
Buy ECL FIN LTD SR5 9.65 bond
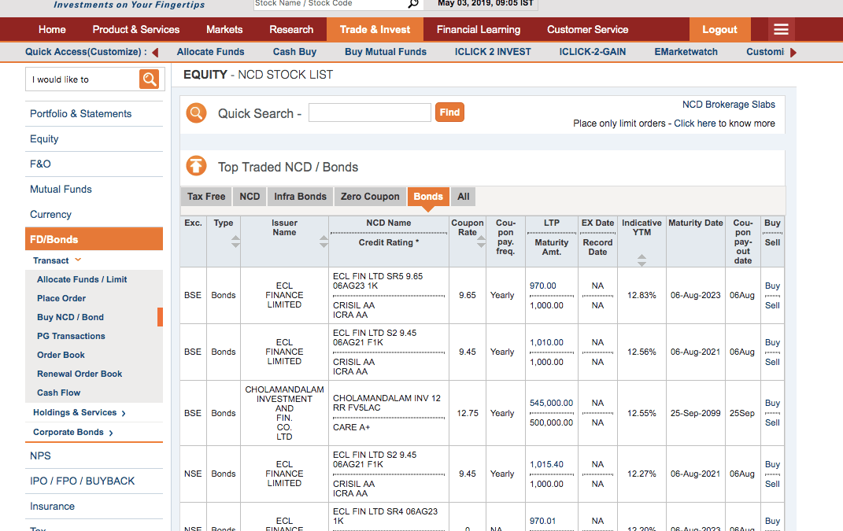(x=772, y=286)
